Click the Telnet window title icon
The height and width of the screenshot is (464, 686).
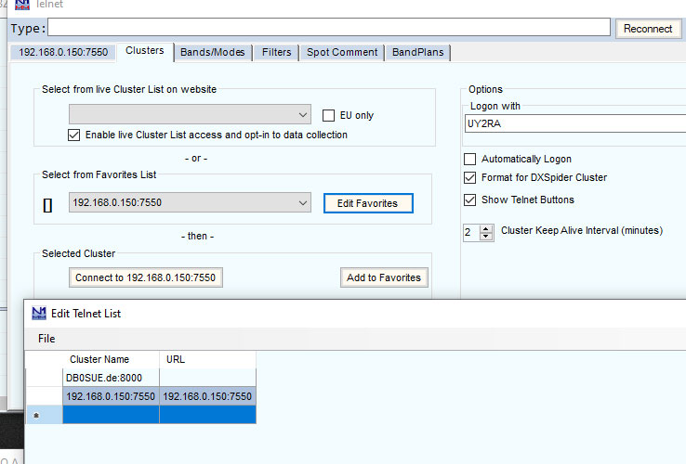tap(22, 5)
